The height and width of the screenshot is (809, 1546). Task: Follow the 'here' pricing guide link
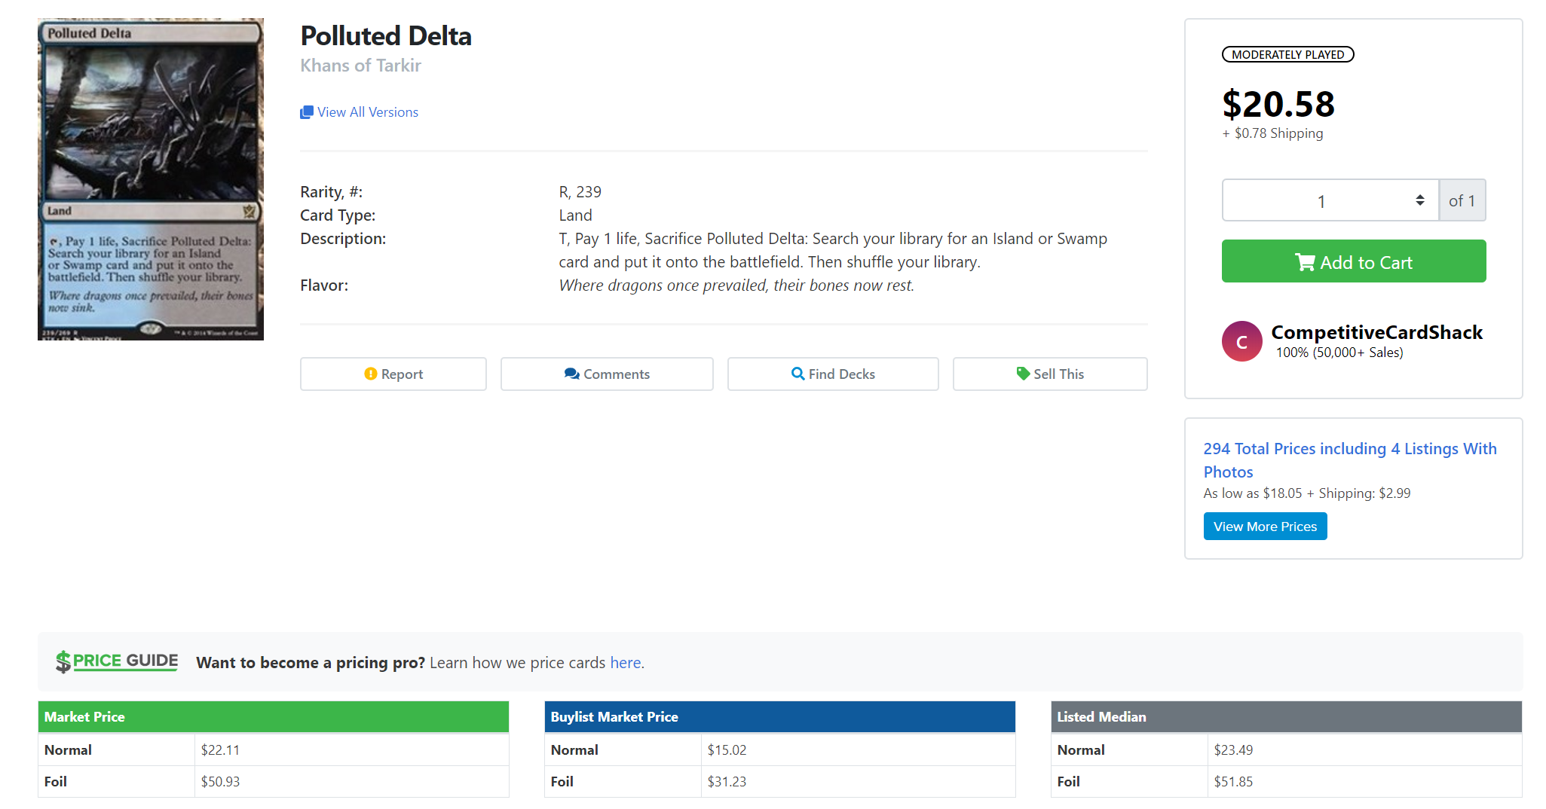(x=625, y=663)
